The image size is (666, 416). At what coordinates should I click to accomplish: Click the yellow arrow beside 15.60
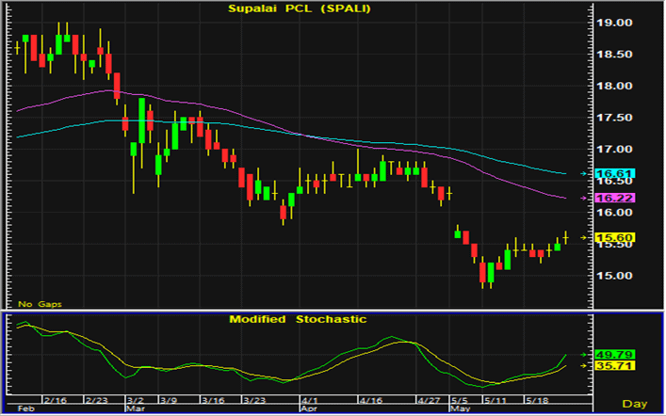[x=584, y=238]
